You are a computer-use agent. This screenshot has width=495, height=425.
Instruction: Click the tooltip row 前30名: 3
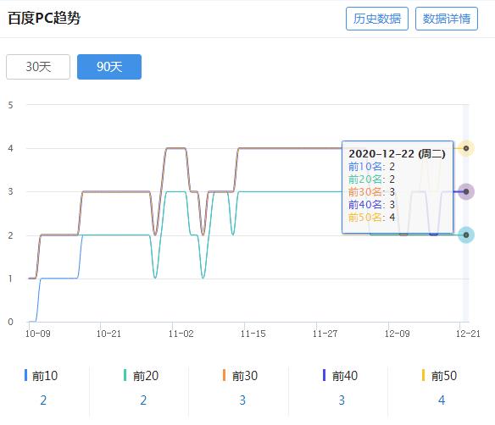(371, 191)
